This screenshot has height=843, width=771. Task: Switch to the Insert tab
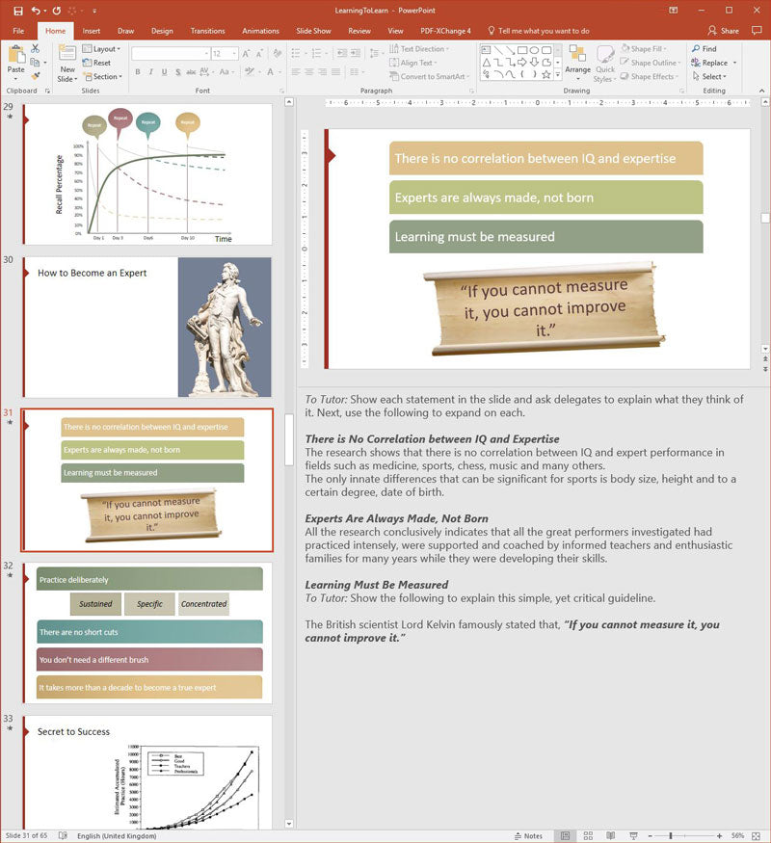(x=91, y=31)
